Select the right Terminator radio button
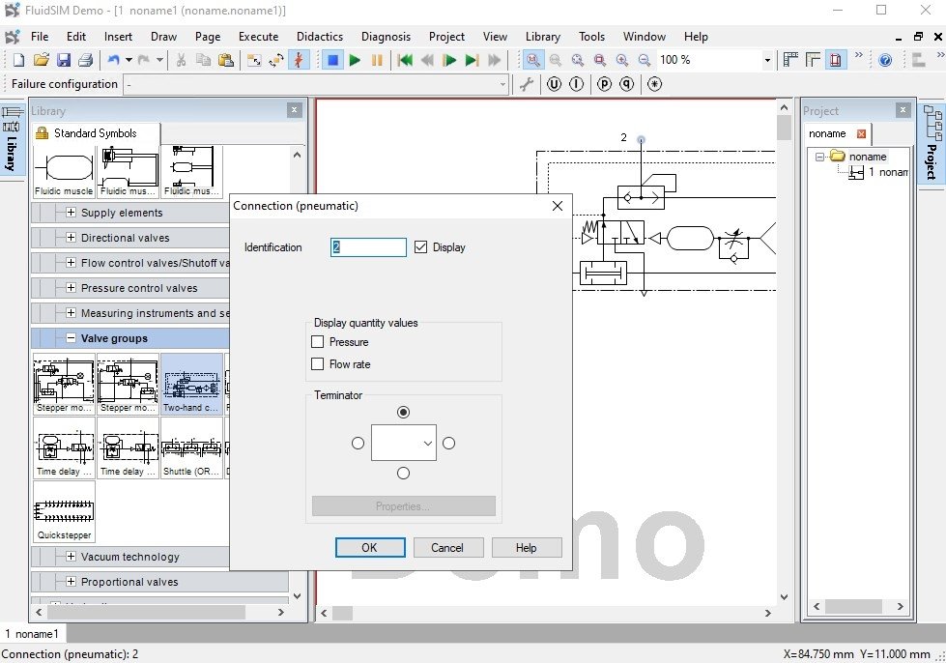This screenshot has height=663, width=946. pos(449,444)
